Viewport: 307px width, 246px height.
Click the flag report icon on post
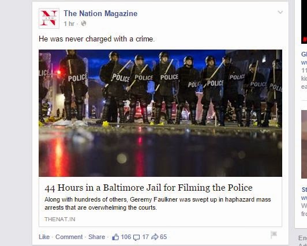[x=274, y=234]
